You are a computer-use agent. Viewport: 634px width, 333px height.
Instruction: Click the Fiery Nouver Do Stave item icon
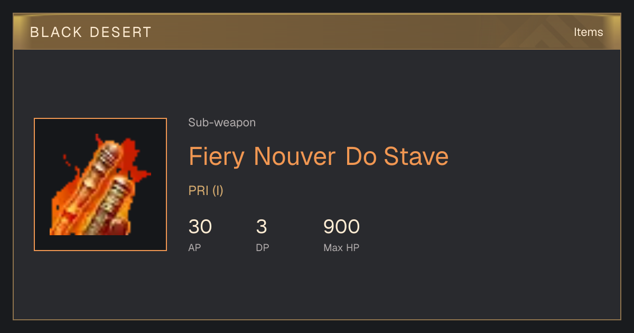click(x=100, y=184)
